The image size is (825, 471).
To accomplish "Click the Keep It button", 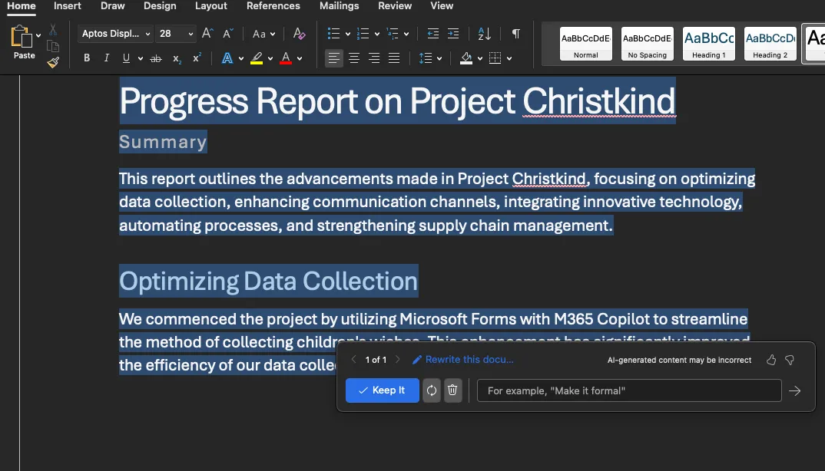I will click(382, 390).
